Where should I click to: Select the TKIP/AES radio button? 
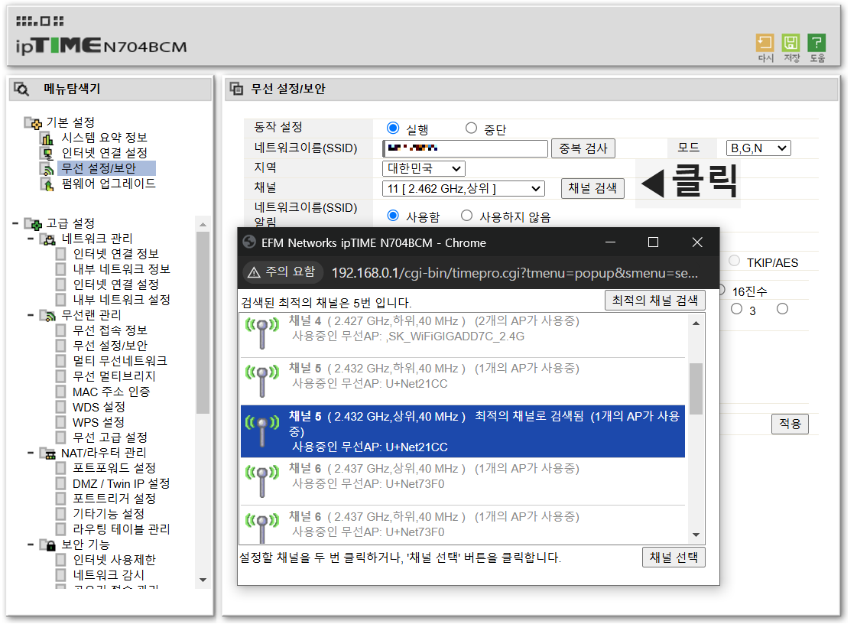pyautogui.click(x=735, y=261)
